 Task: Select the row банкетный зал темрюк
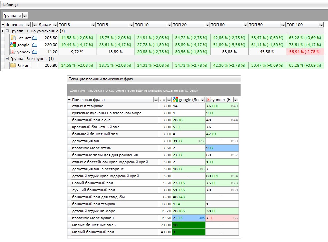pos(153,204)
